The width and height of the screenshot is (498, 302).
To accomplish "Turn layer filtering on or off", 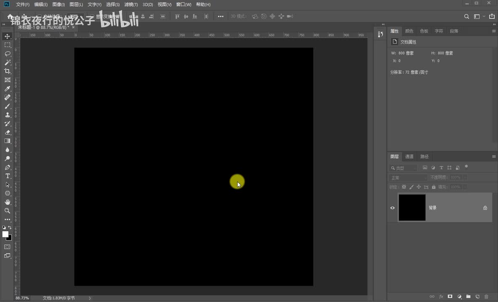I will [466, 166].
